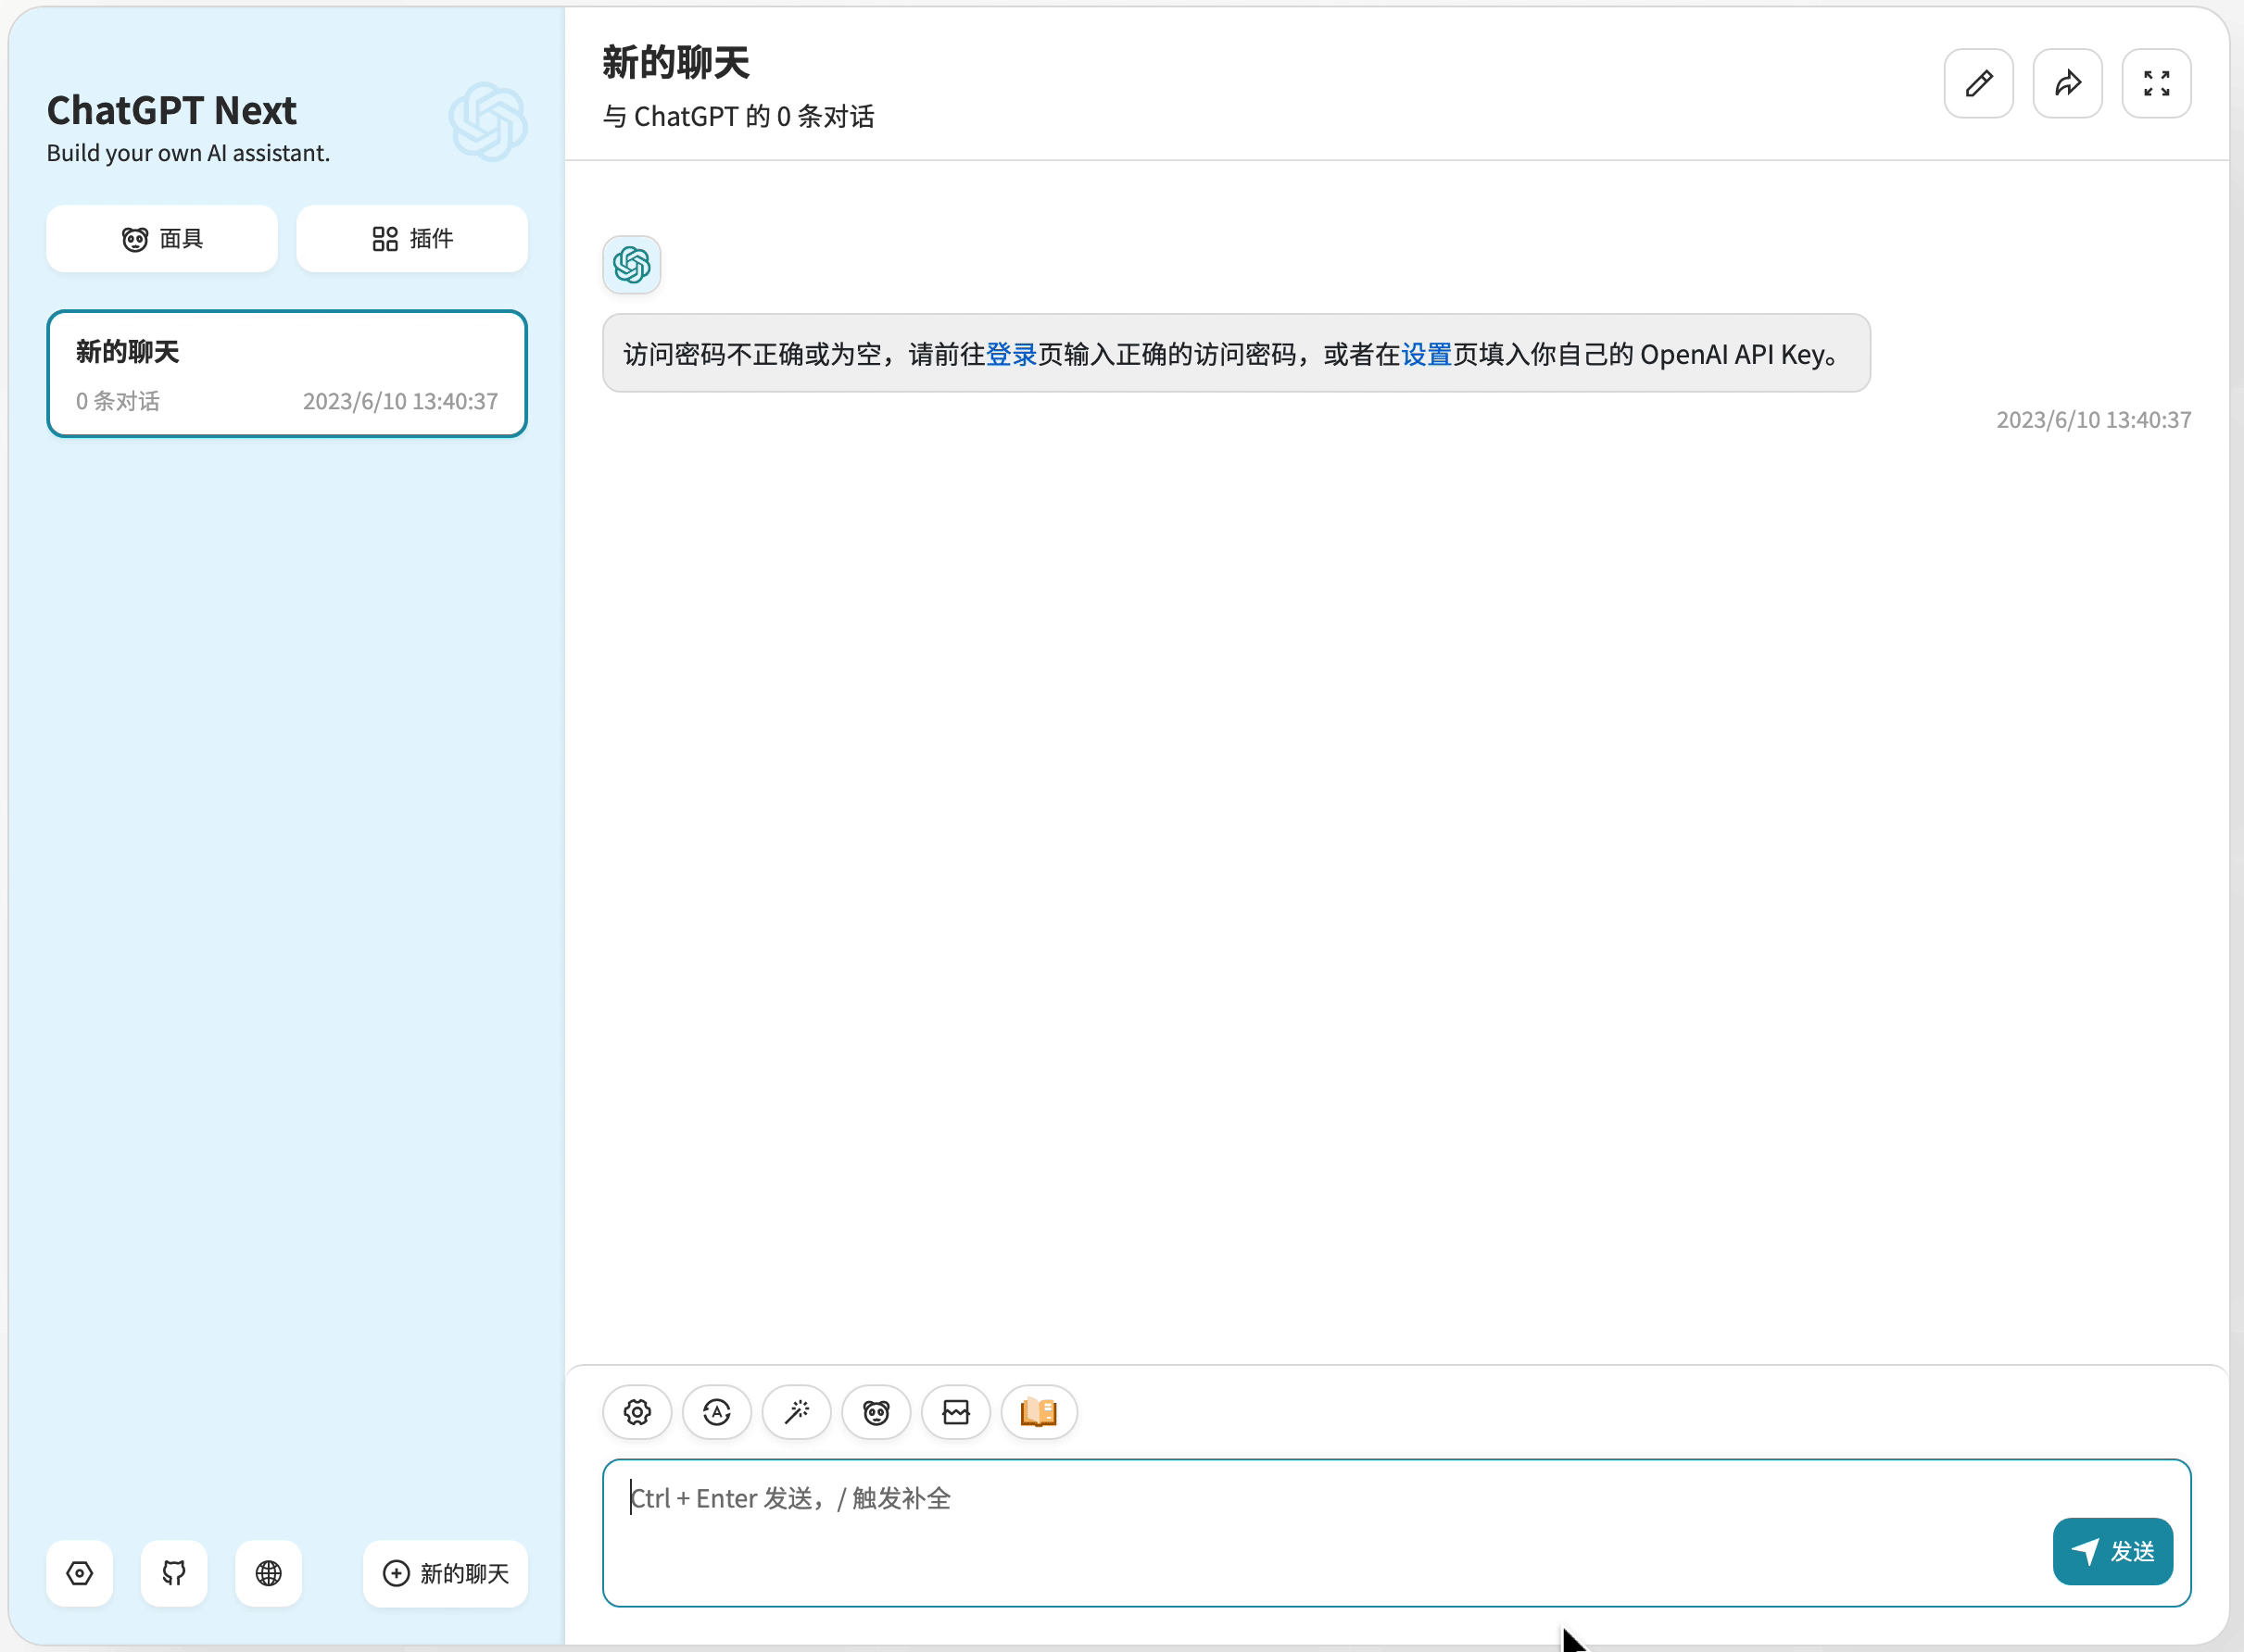Select the 新的聊天 conversation in sidebar
Screen dimensions: 2244x1652
click(286, 374)
